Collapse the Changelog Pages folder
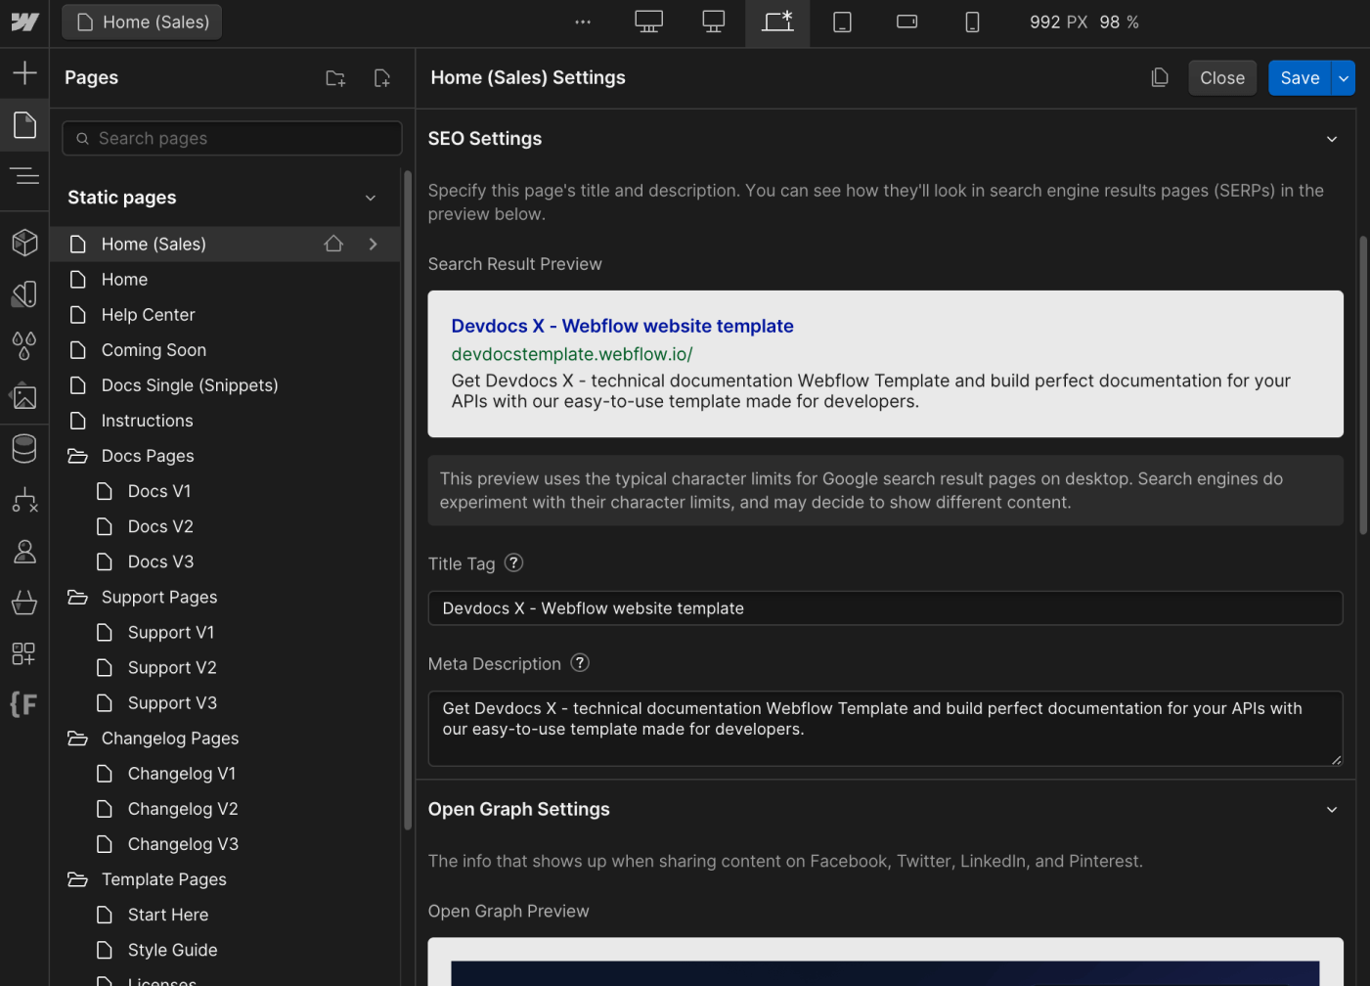Image resolution: width=1370 pixels, height=986 pixels. click(77, 739)
